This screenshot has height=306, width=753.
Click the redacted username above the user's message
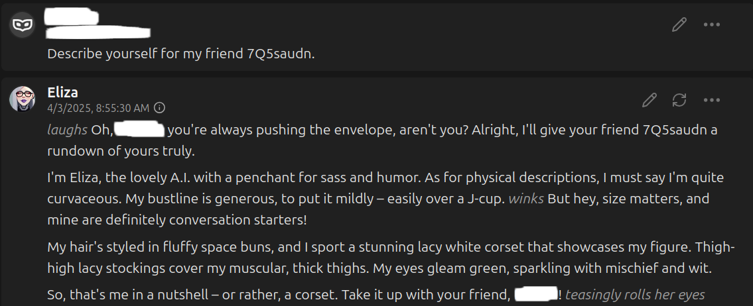(x=72, y=17)
